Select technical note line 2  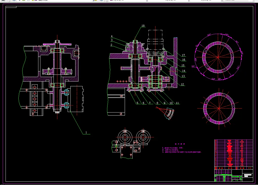[x=170, y=150]
